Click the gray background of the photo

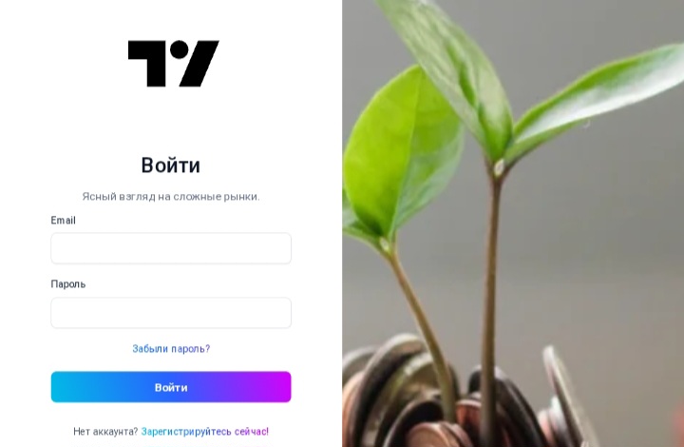pos(602,244)
